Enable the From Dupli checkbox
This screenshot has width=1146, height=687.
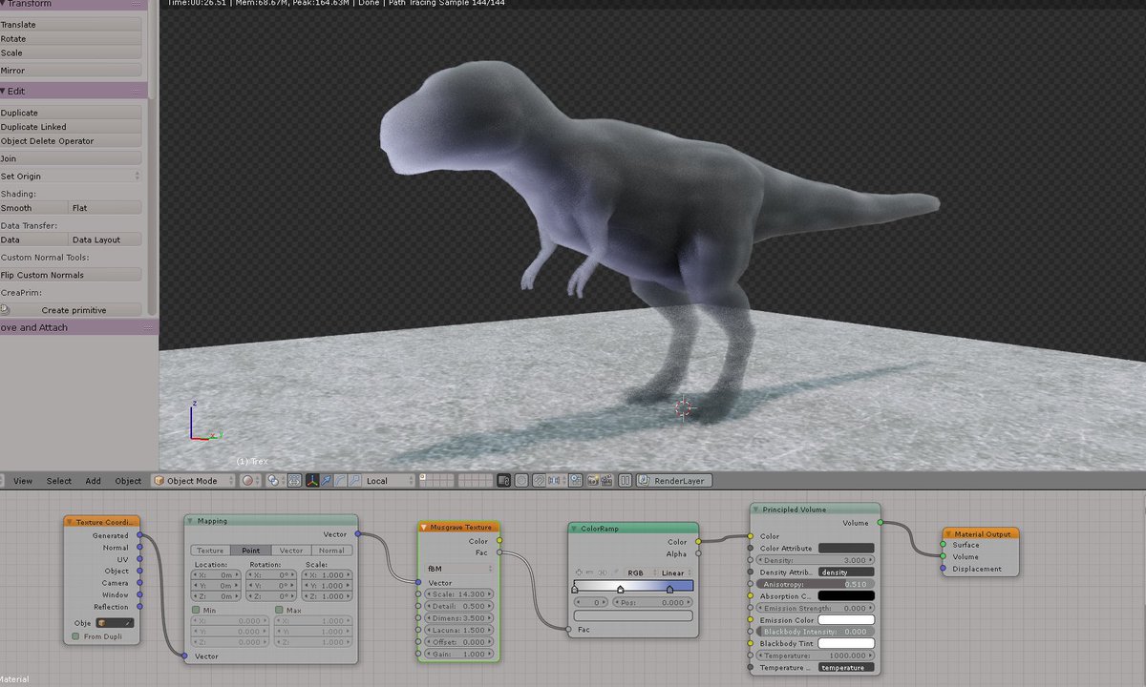click(76, 636)
